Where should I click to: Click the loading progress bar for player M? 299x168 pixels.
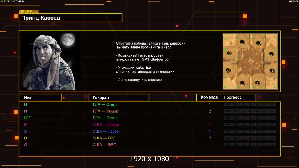click(x=250, y=125)
